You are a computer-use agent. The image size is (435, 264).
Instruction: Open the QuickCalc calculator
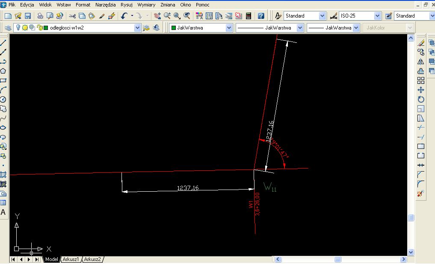249,16
